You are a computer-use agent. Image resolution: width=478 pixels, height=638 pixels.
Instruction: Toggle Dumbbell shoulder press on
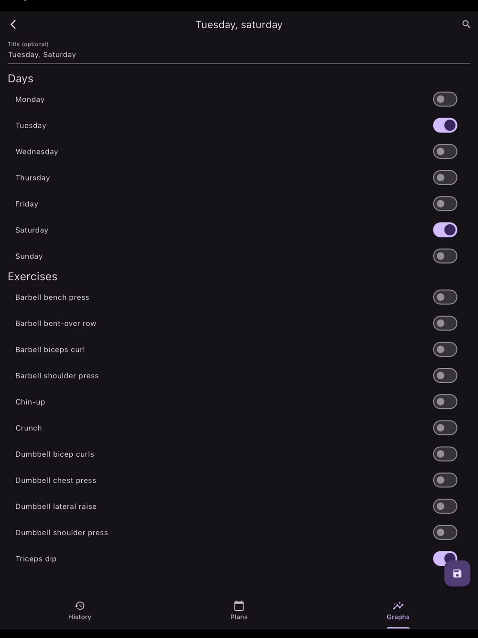tap(445, 533)
